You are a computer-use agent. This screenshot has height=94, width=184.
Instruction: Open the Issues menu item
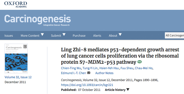9,36
